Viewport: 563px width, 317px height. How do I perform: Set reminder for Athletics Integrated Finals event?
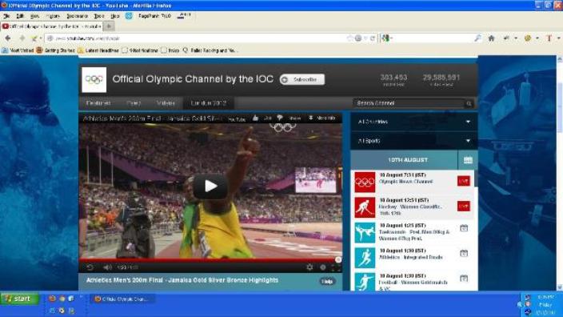464,254
